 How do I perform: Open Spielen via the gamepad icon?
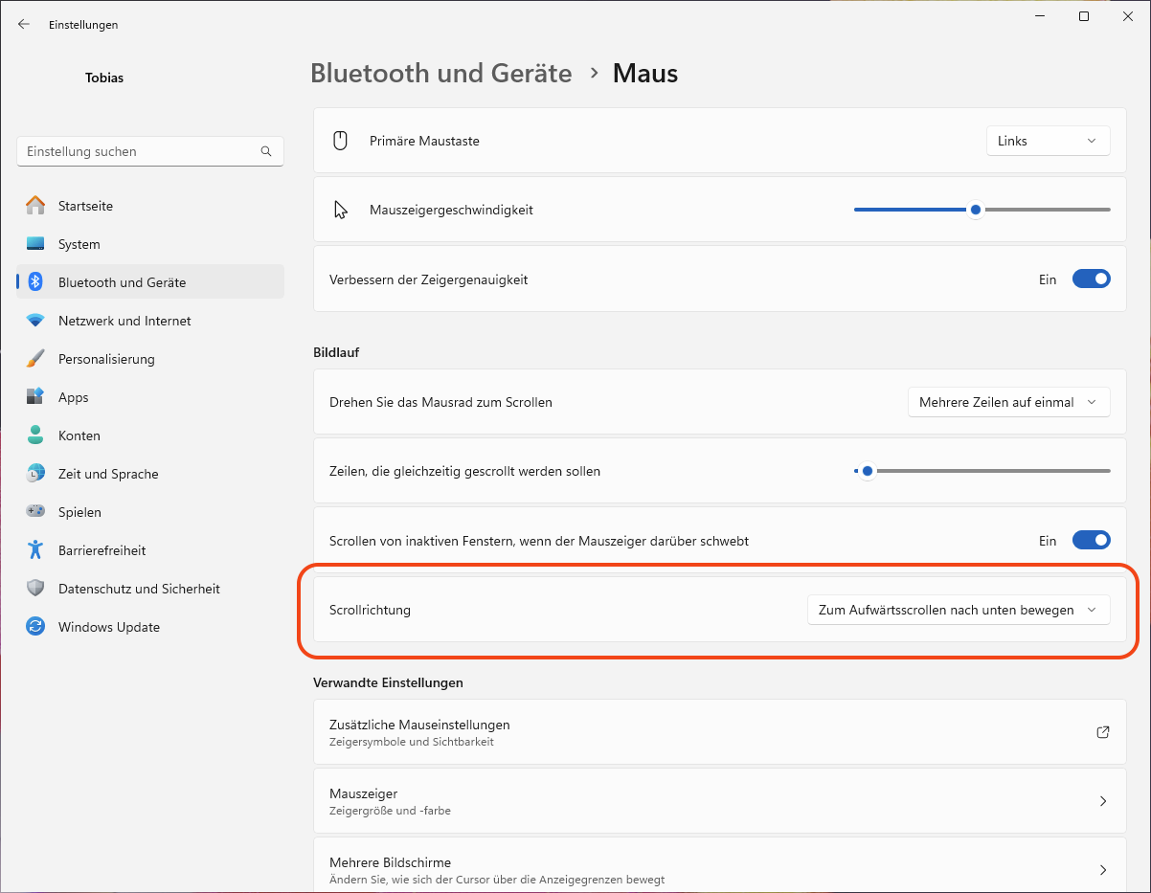click(35, 512)
